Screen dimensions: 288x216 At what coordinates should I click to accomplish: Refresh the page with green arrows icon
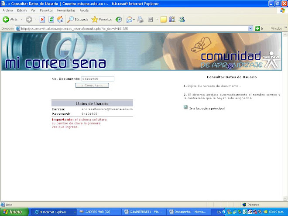coord(51,19)
